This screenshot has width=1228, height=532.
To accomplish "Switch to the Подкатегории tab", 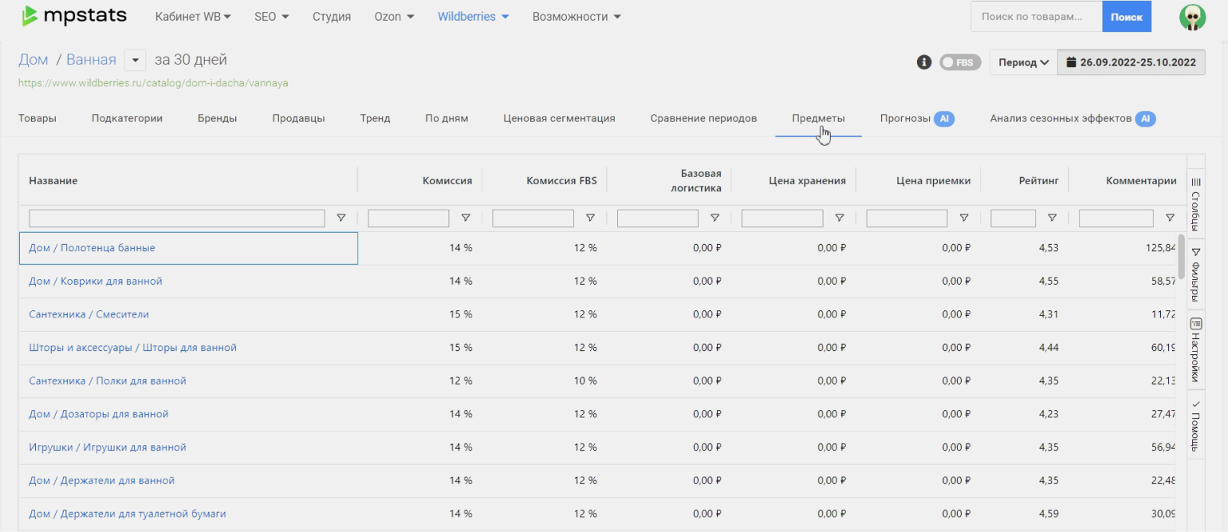I will coord(127,119).
